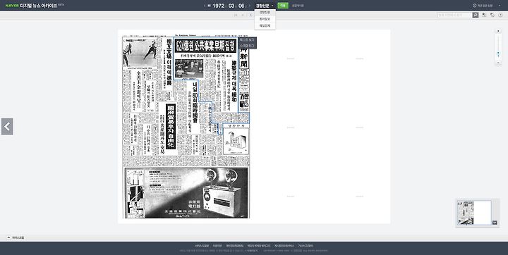Choose 매일경제 from the newspaper list

coord(265,25)
